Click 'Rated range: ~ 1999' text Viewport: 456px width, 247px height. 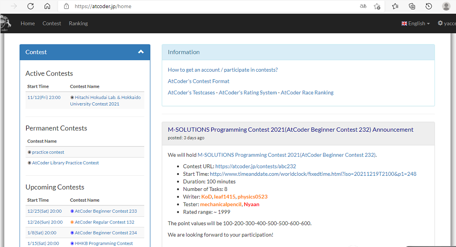pos(207,212)
